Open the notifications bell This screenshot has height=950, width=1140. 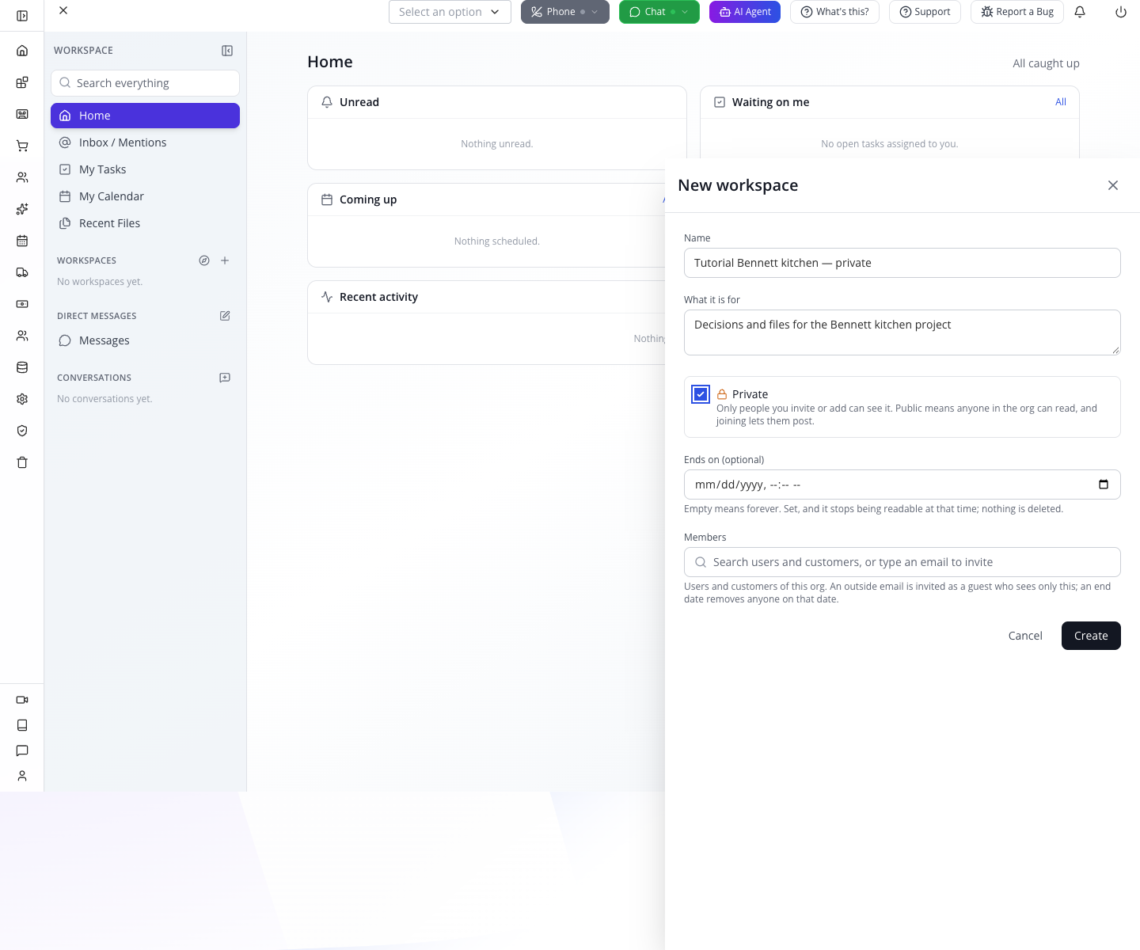coord(1080,12)
